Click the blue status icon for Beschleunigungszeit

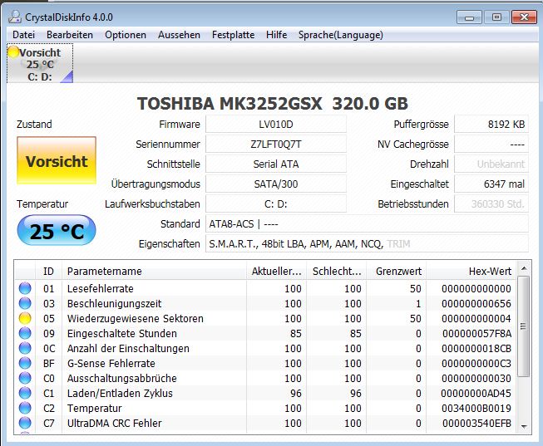25,303
